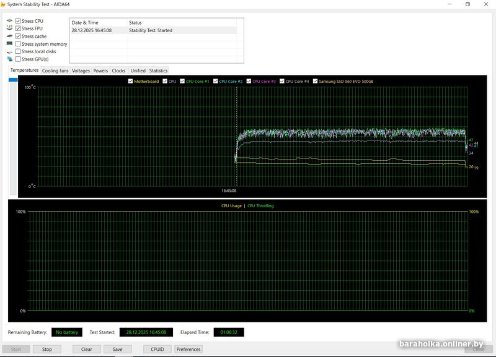Toggle CPU Core #3 graph legend checkbox

pos(249,81)
